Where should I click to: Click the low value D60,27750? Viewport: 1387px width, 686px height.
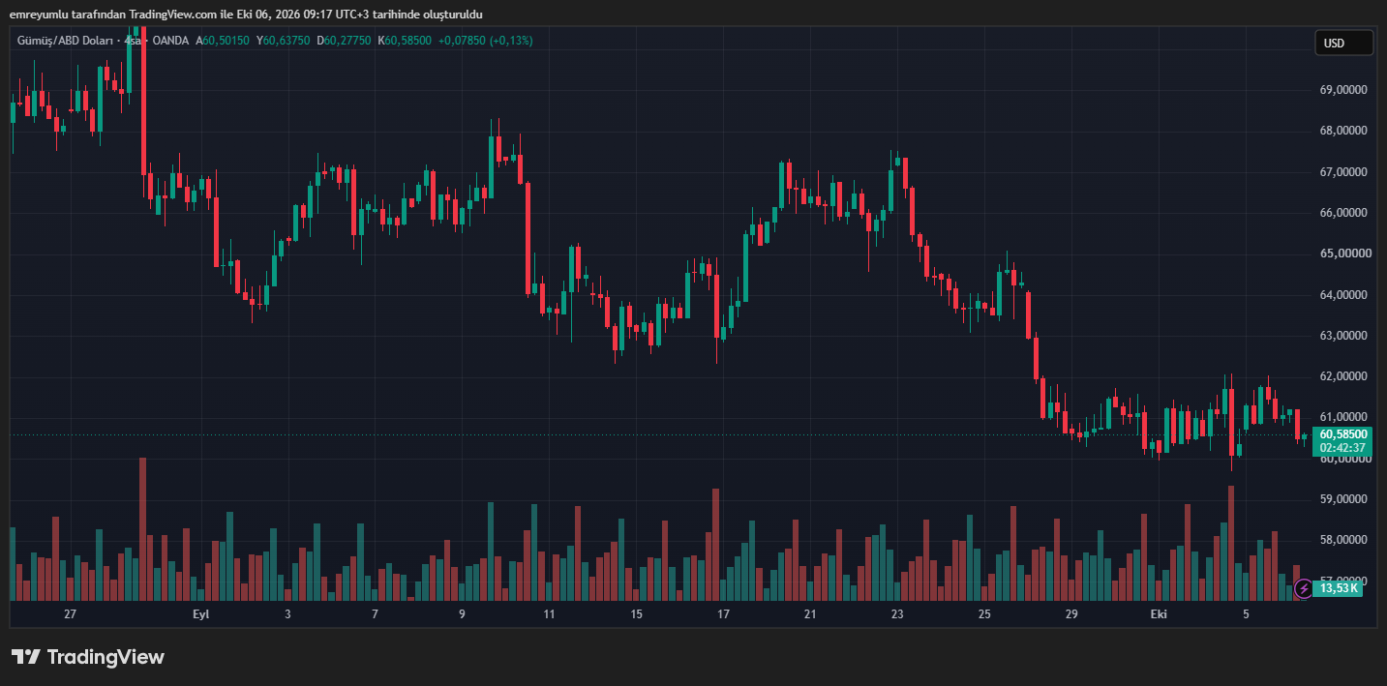pos(344,41)
